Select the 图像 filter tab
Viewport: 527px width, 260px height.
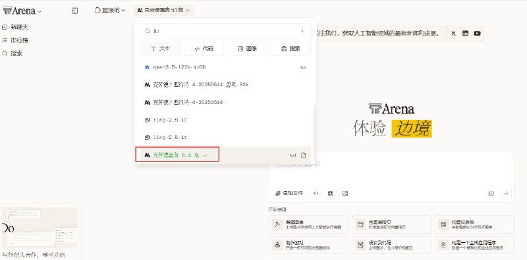(x=246, y=49)
